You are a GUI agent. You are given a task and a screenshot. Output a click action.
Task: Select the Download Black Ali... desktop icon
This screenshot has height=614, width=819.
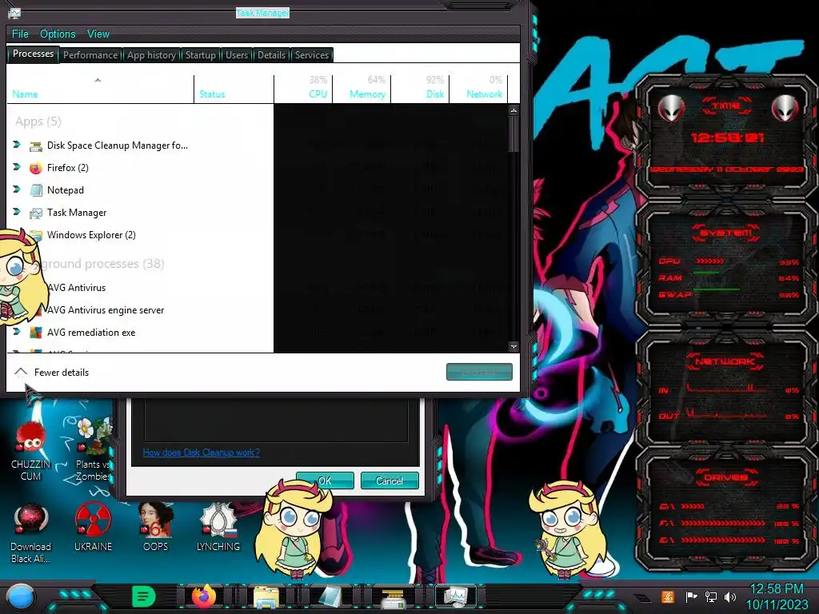click(x=31, y=533)
